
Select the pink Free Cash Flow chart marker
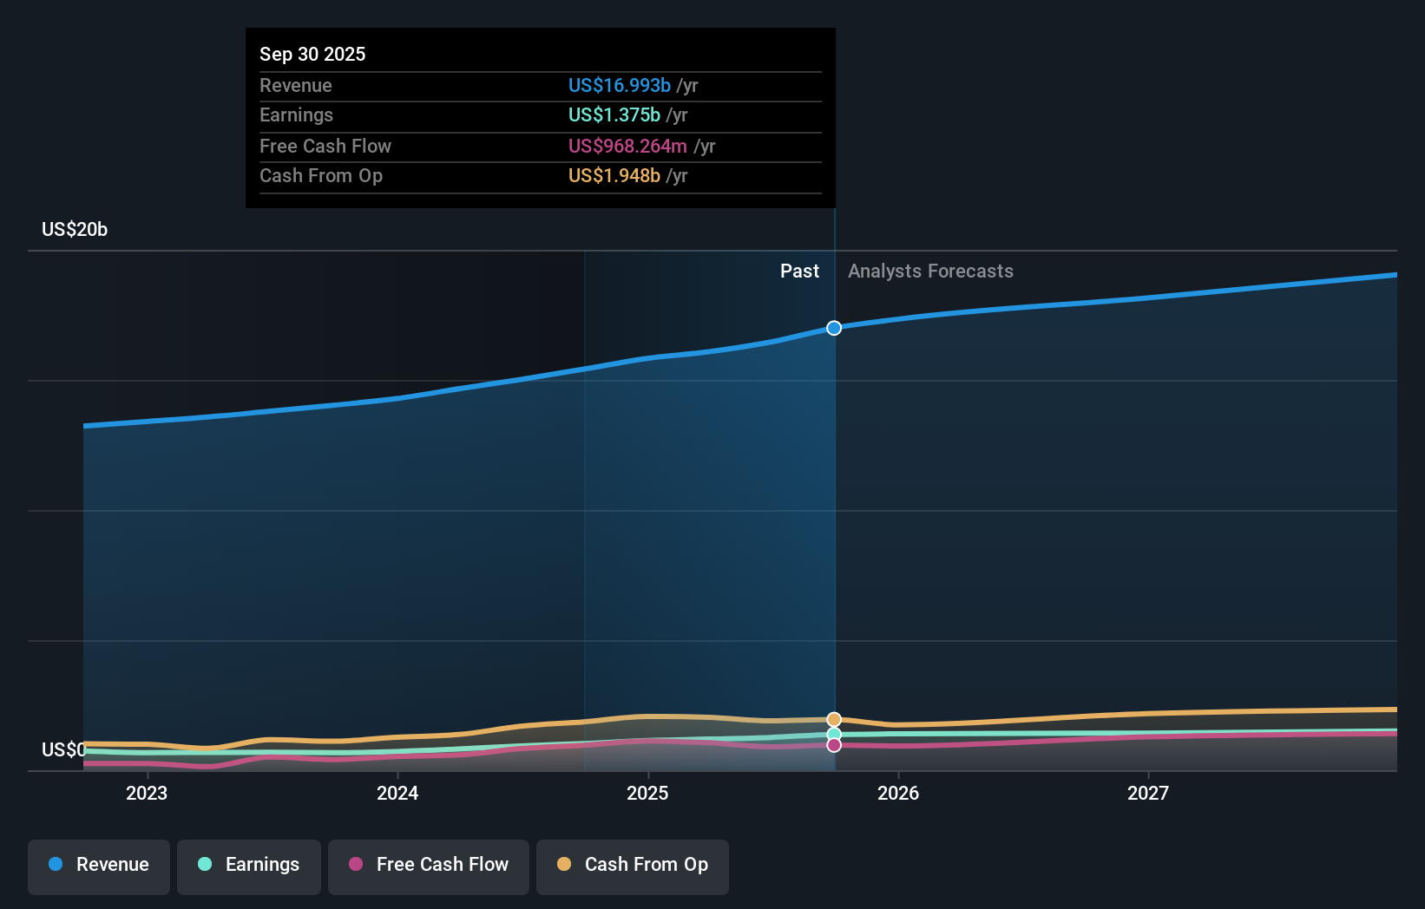[x=833, y=746]
